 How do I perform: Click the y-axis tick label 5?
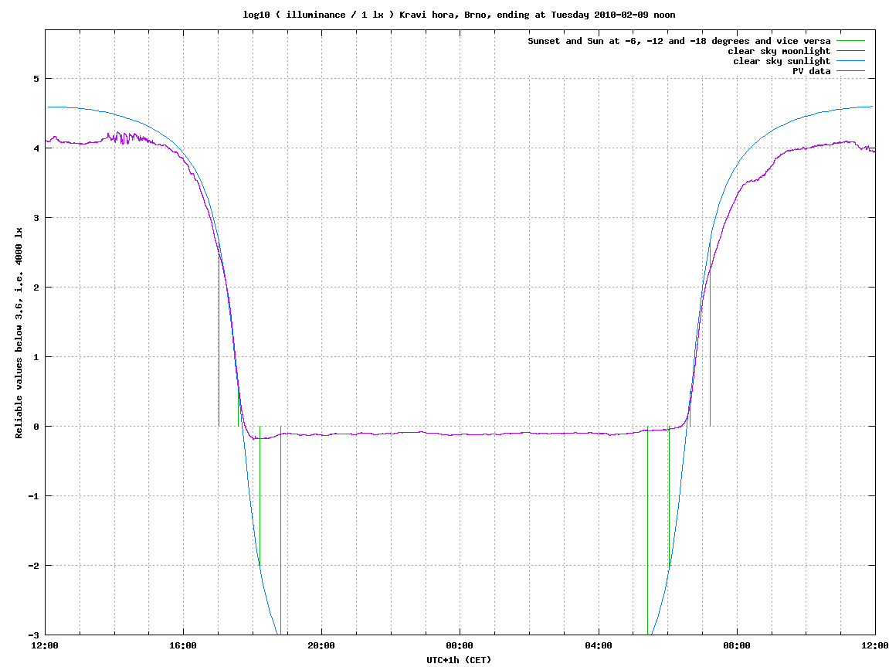[36, 79]
